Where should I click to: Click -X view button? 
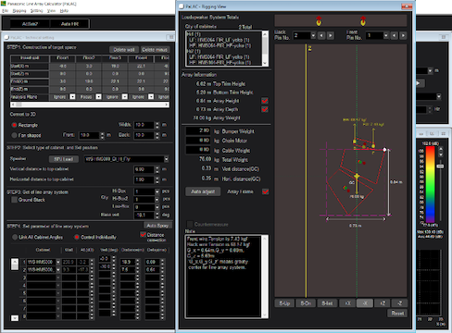(x=365, y=303)
